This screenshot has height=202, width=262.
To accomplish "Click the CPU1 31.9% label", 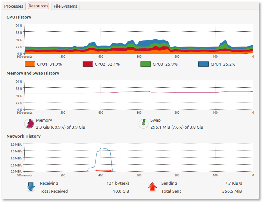I will click(49, 64).
